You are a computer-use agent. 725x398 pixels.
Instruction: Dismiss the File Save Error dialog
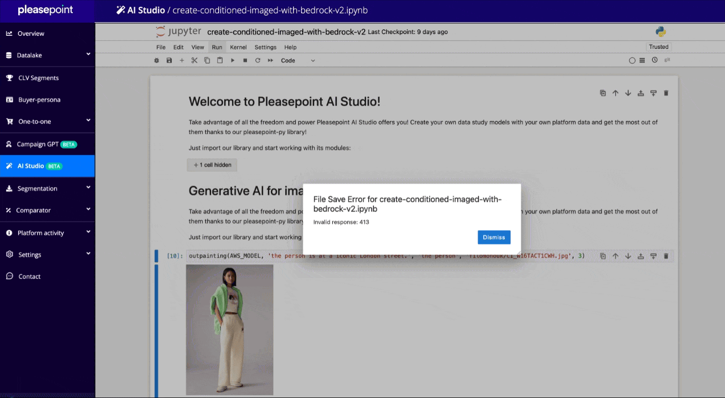[x=493, y=237]
